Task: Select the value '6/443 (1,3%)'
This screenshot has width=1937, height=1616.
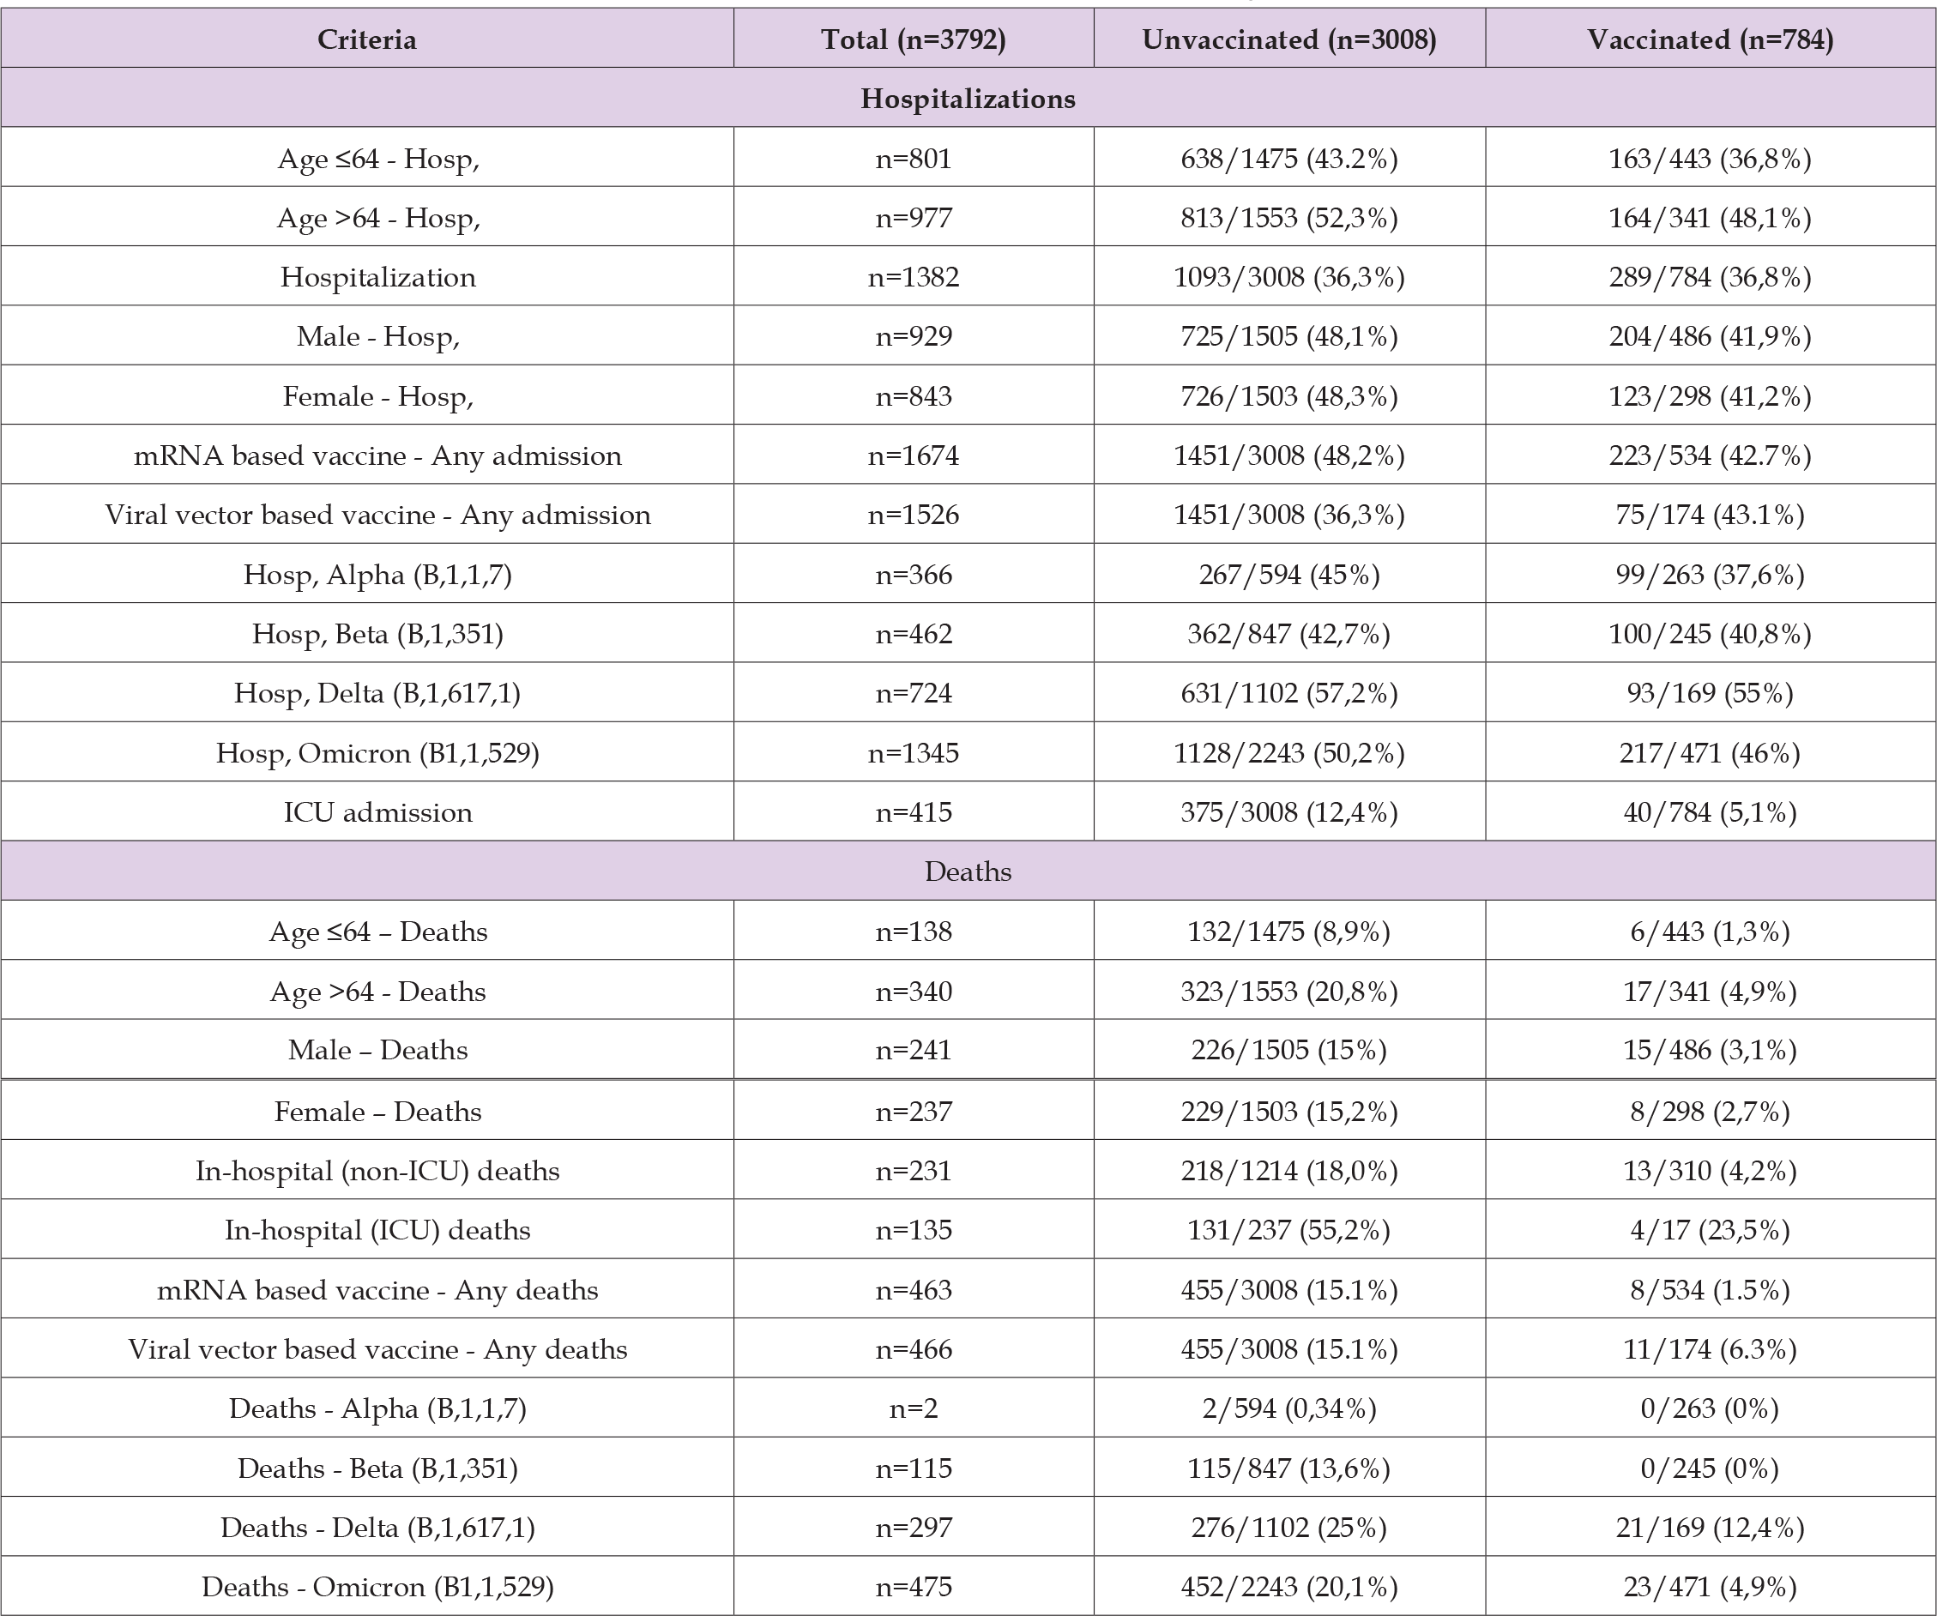Action: [1710, 932]
